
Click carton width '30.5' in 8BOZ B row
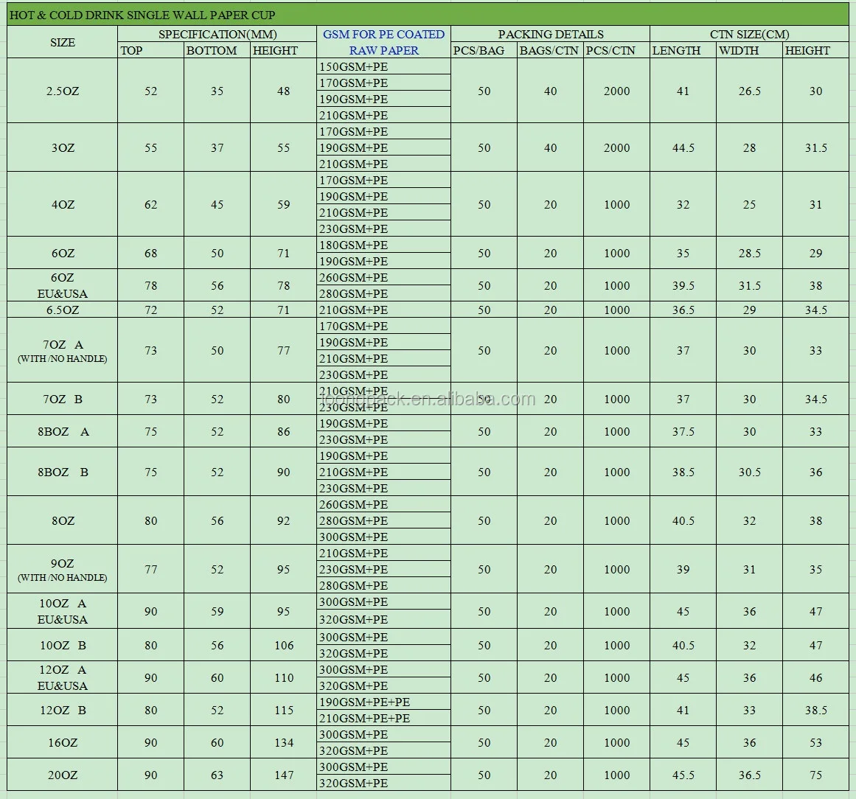point(750,472)
